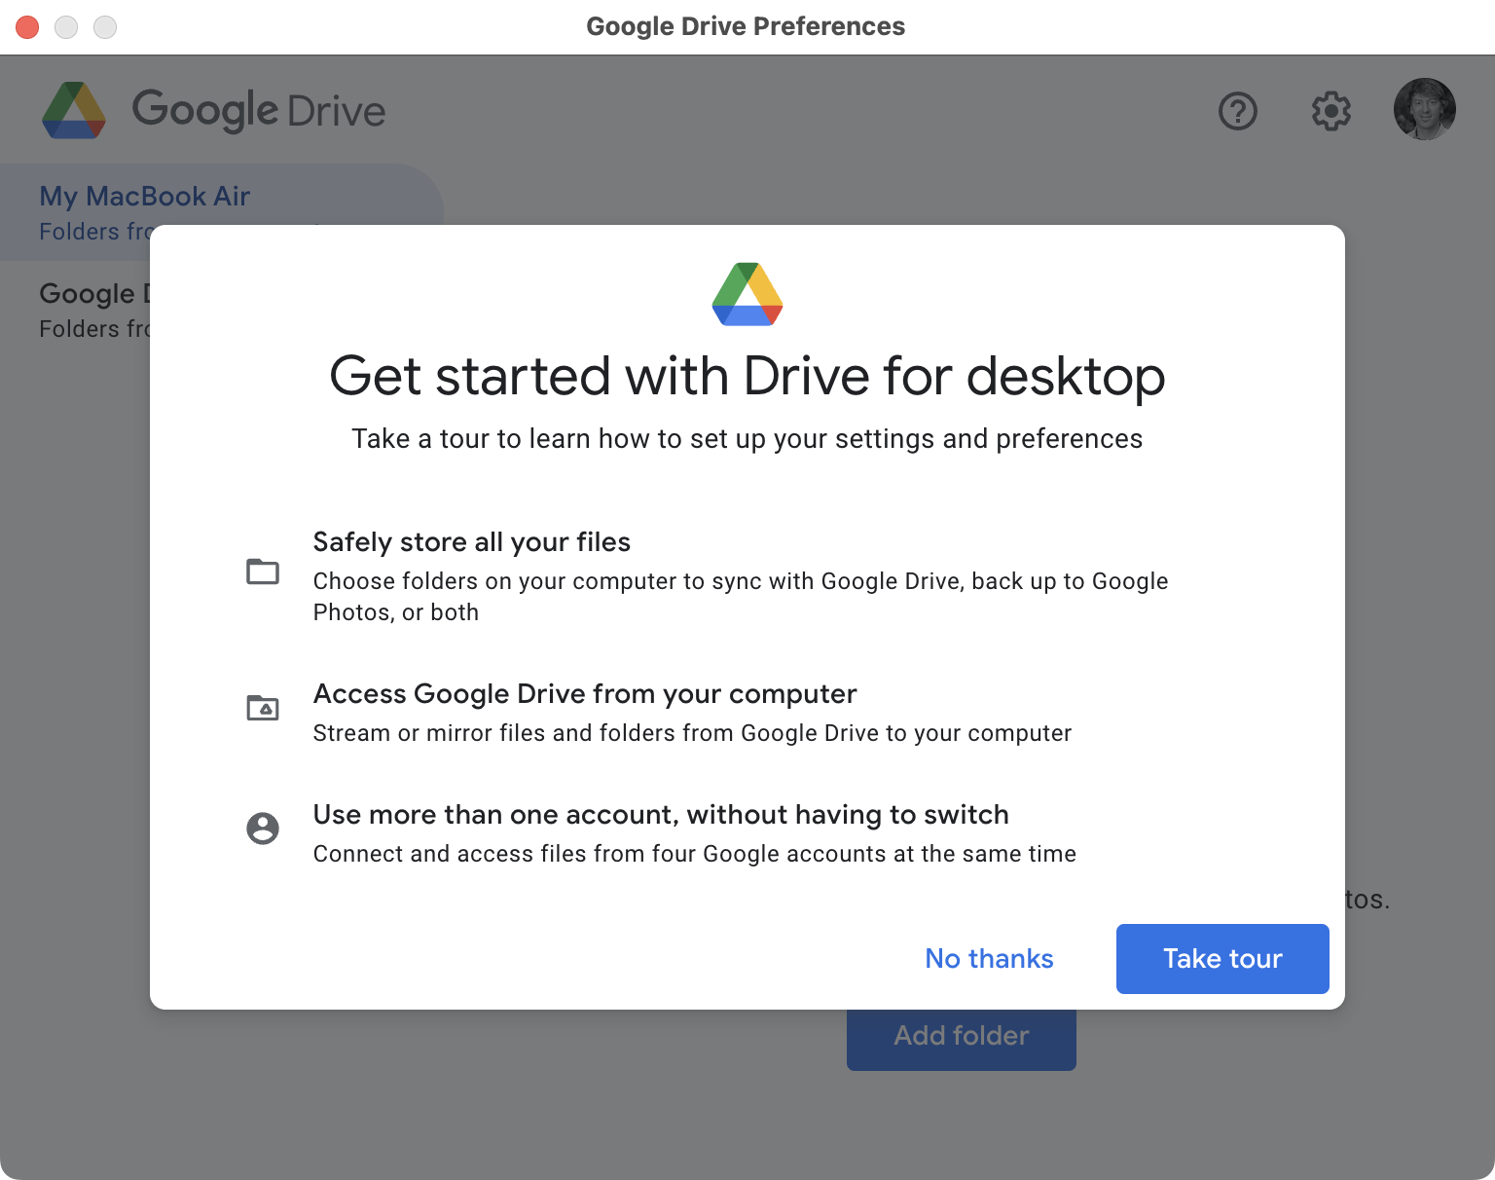Open the settings gear icon

point(1331,111)
